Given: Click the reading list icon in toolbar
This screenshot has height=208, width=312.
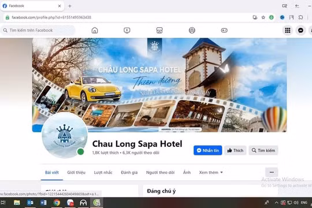Looking at the screenshot, I should [x=292, y=17].
